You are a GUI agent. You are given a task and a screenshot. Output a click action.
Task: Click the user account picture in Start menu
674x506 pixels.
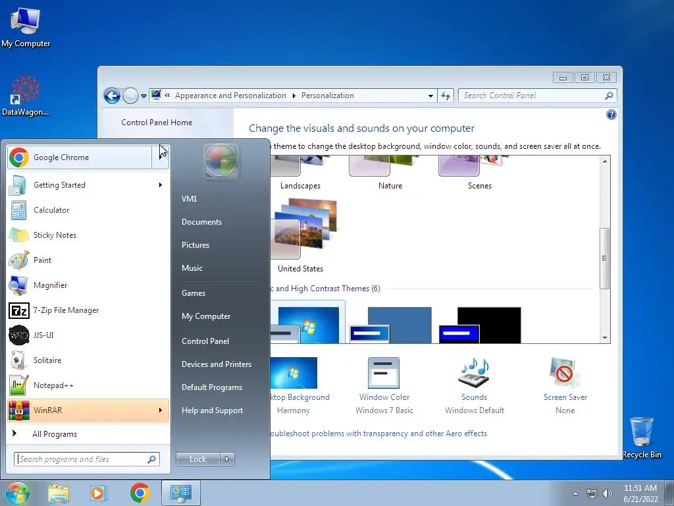pyautogui.click(x=221, y=161)
